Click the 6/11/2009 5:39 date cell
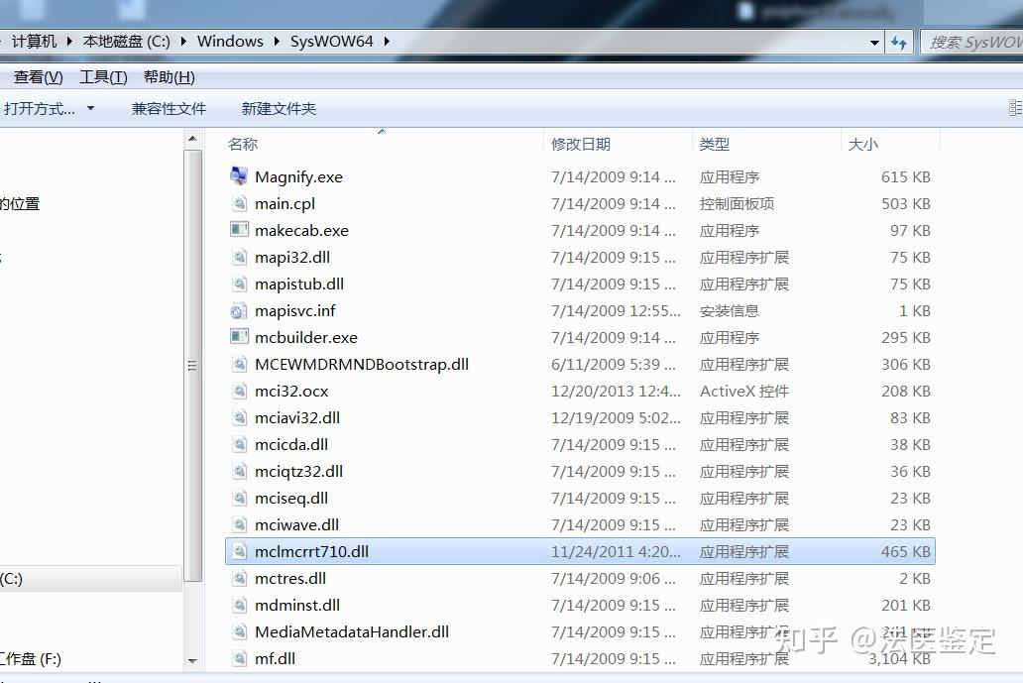1023x683 pixels. 614,364
